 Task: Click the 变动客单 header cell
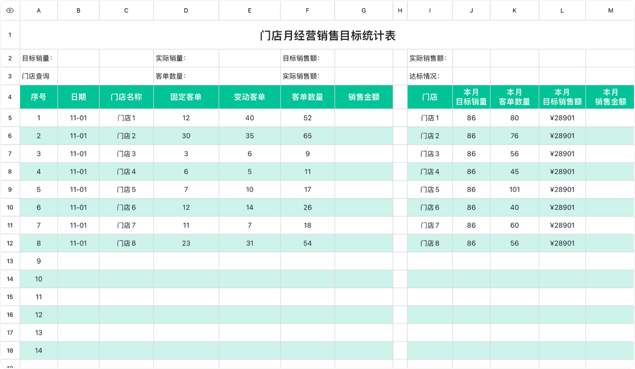click(x=249, y=97)
